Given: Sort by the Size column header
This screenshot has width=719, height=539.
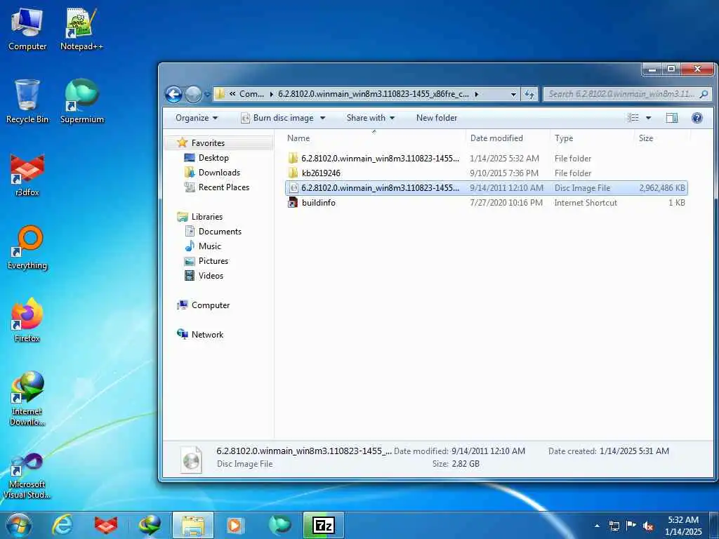Looking at the screenshot, I should (662, 138).
